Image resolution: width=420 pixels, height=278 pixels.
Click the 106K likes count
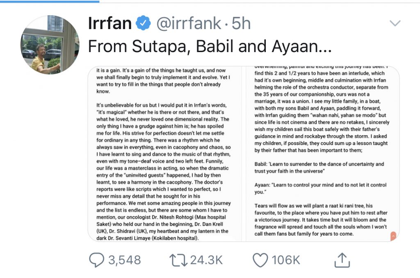point(286,260)
